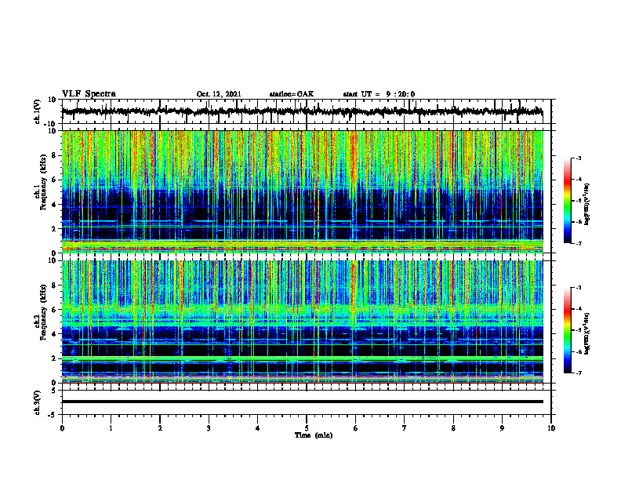Click the time axis tick label "9"
The image size is (621, 480).
(x=502, y=428)
